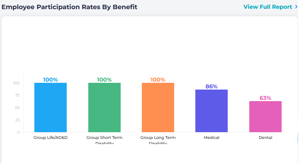
Task: Click the green Group Short Term Disability bar
Action: point(104,107)
